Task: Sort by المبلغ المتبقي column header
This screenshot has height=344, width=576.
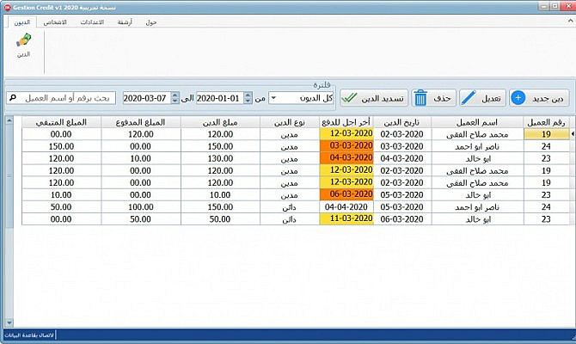Action: pyautogui.click(x=61, y=122)
